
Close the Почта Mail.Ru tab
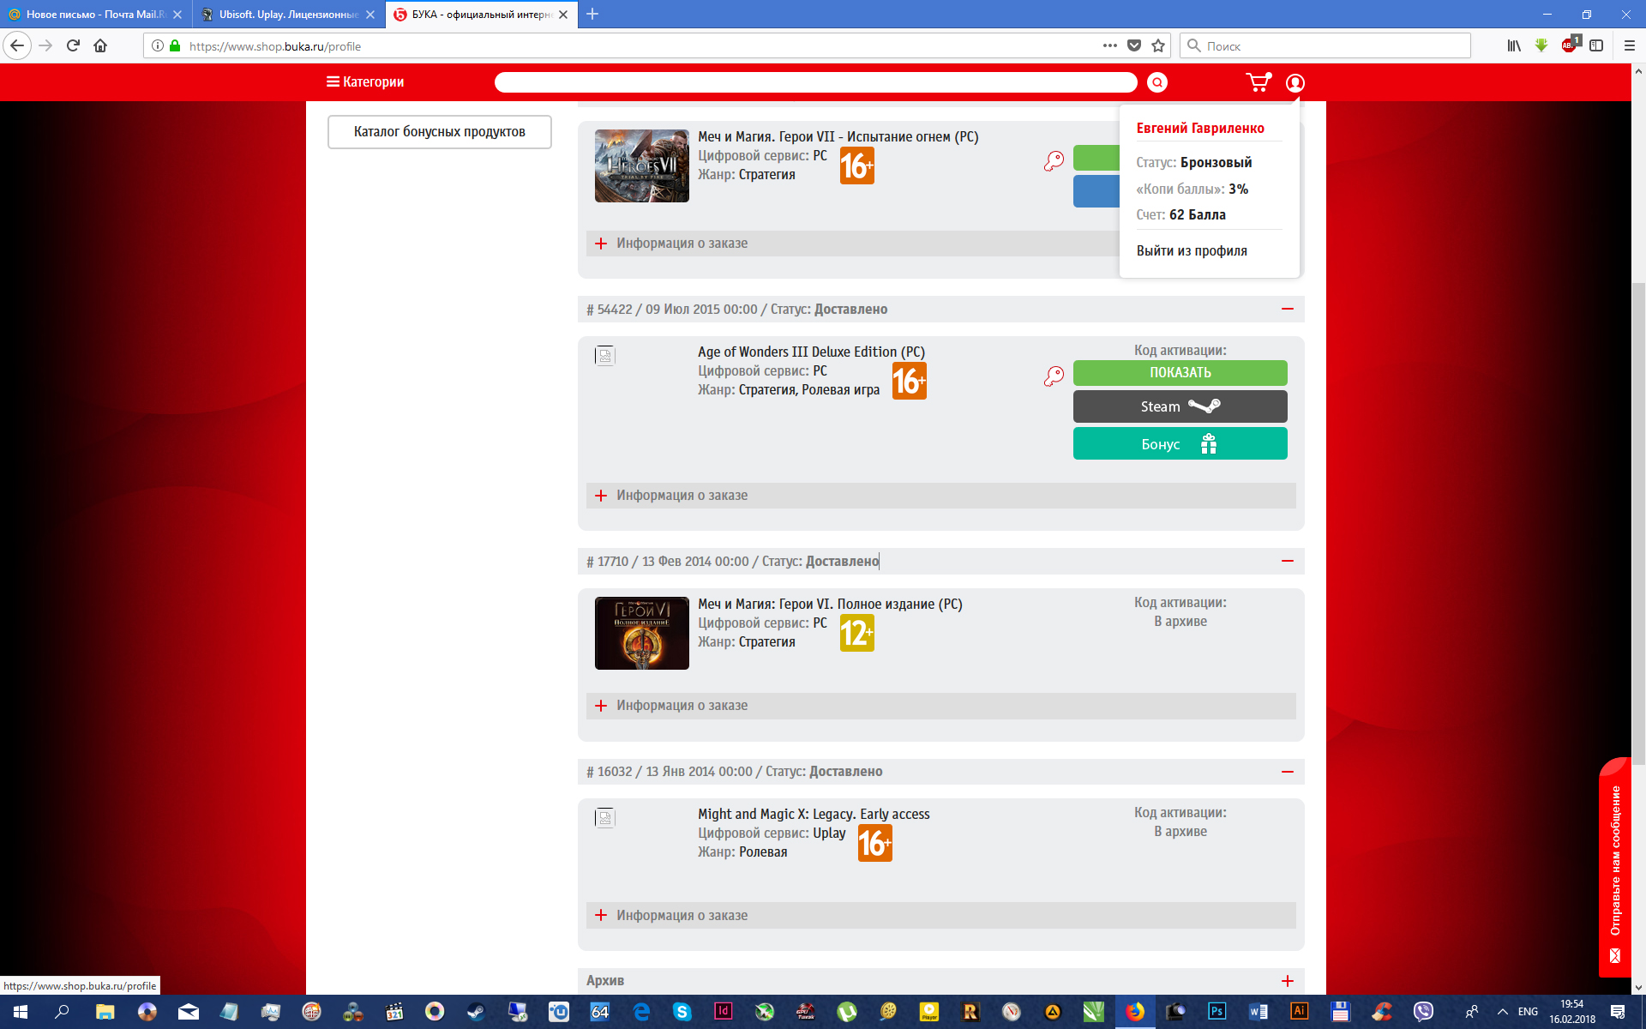coord(177,15)
